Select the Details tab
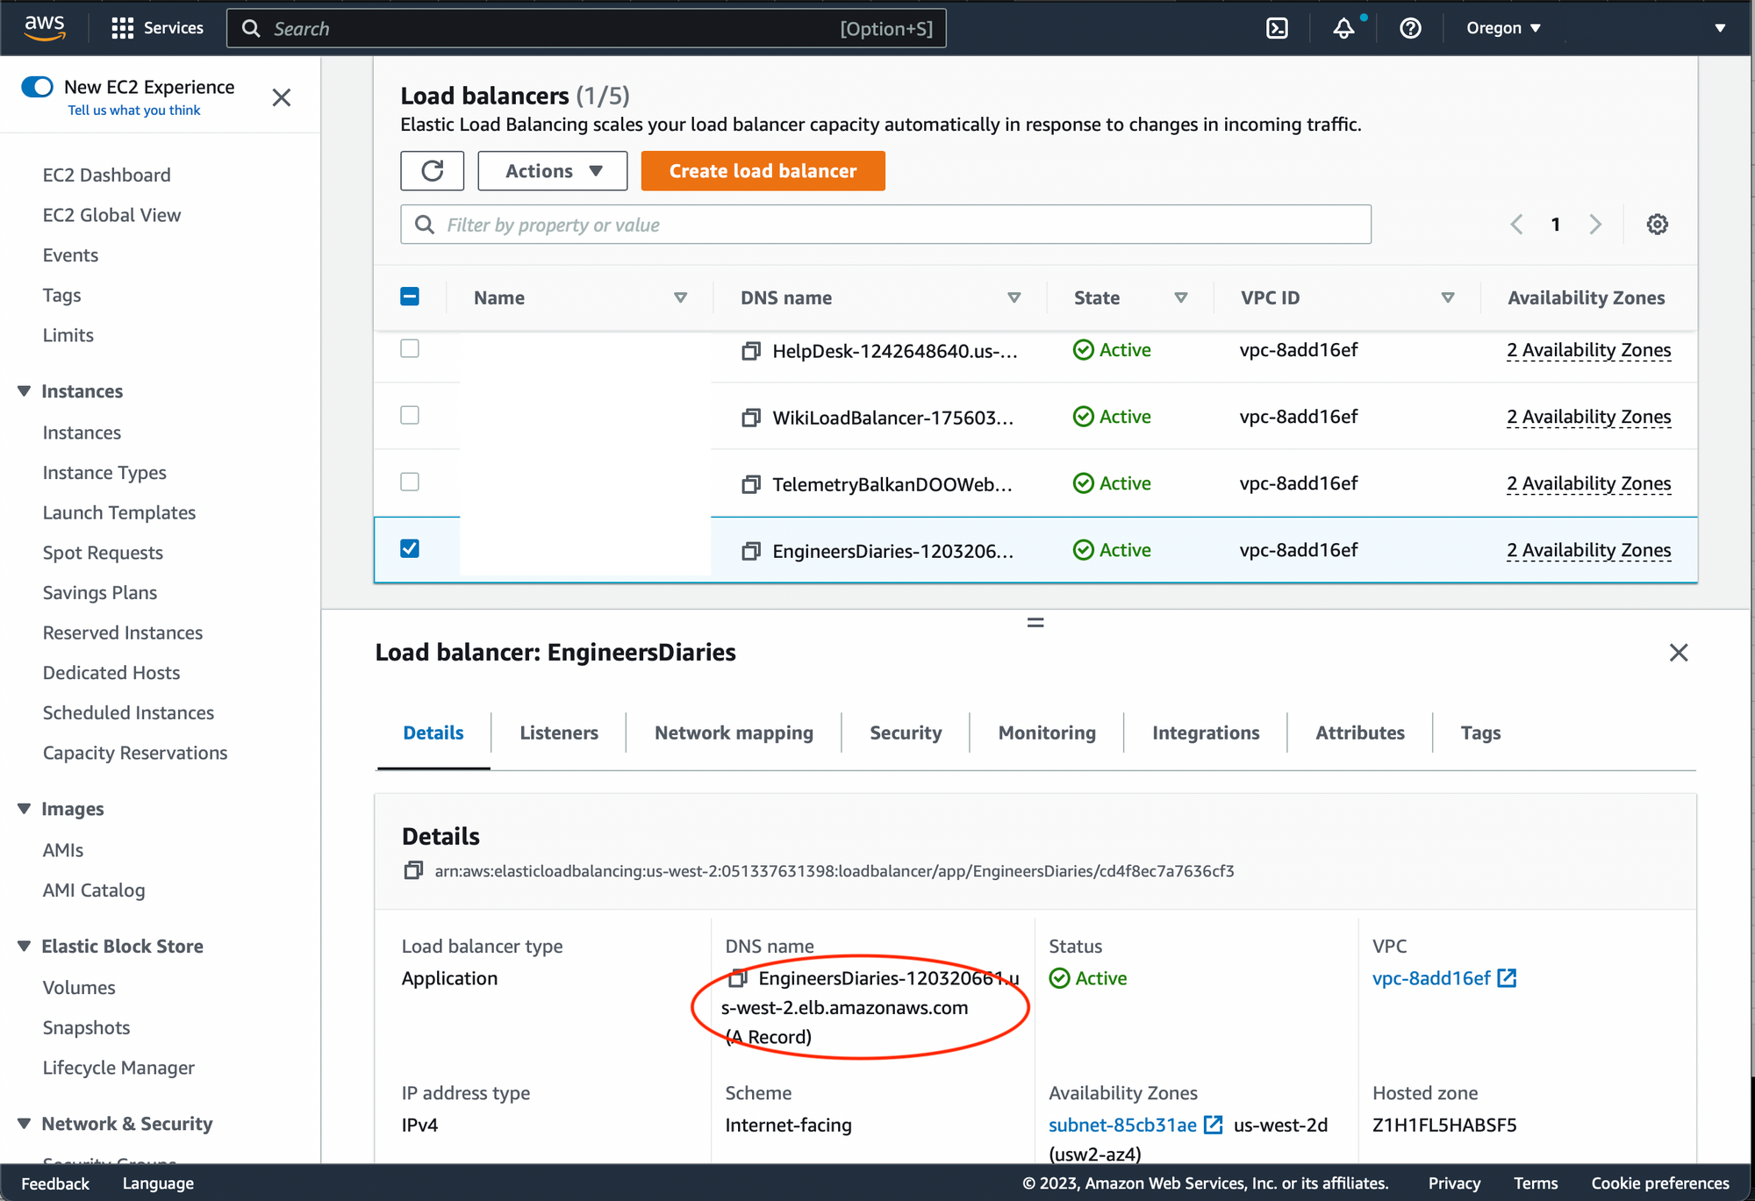Image resolution: width=1755 pixels, height=1201 pixels. [433, 733]
